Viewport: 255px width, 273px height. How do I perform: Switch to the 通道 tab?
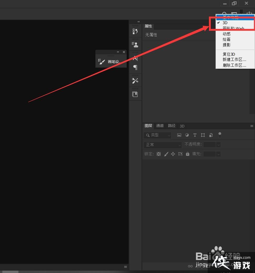point(160,126)
